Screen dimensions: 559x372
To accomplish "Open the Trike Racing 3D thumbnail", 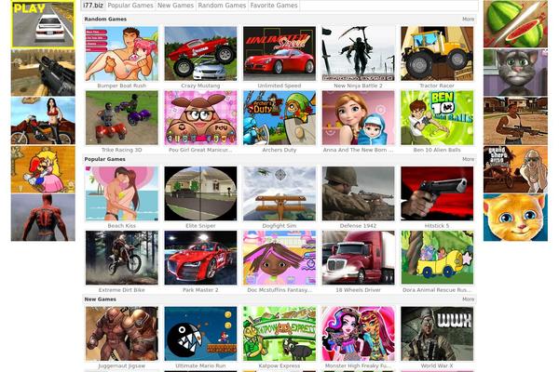I will pos(121,118).
